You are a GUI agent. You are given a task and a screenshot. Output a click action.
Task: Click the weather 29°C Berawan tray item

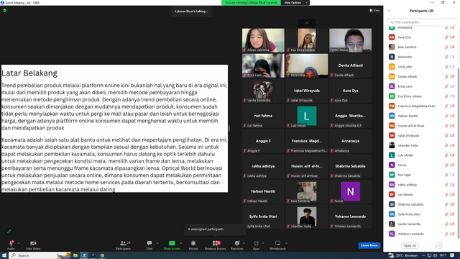click(402, 255)
